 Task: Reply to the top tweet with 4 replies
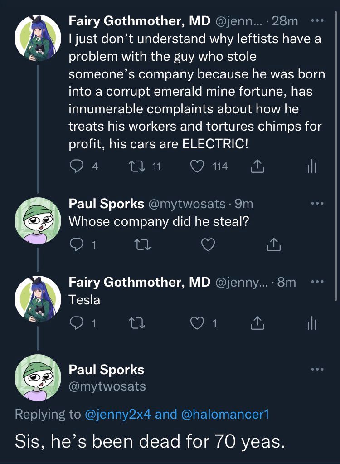pos(77,167)
